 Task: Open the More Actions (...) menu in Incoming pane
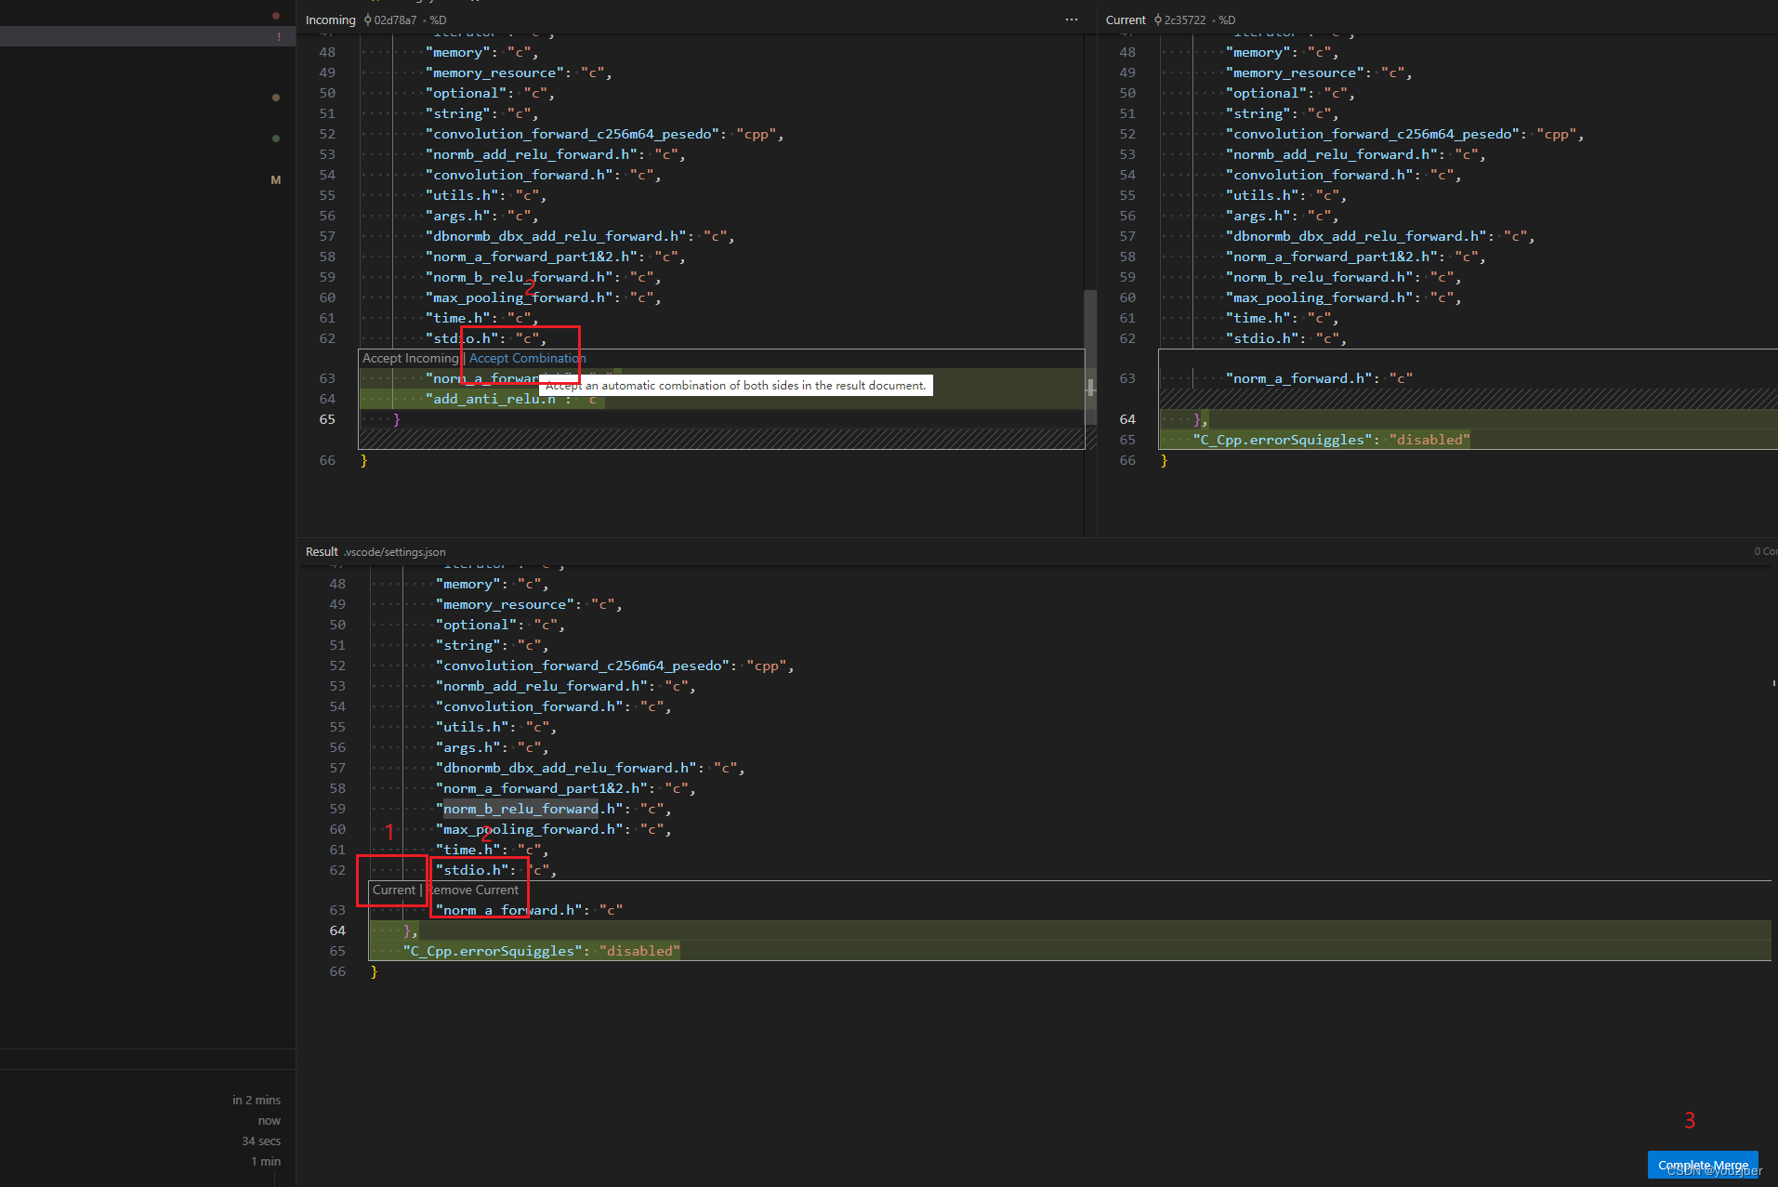coord(1071,20)
